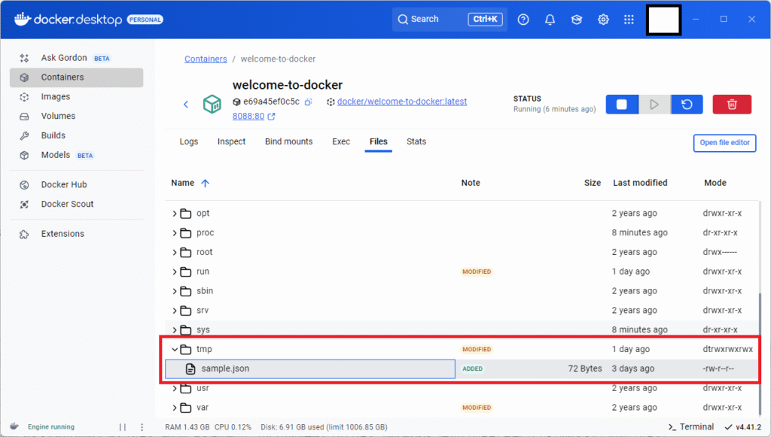The image size is (771, 437).
Task: Open engine options three-dot menu
Action: [x=142, y=427]
